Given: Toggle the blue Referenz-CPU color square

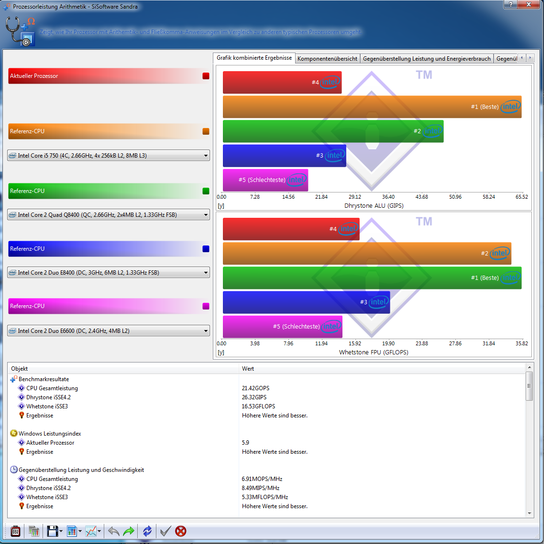Looking at the screenshot, I should pos(206,249).
